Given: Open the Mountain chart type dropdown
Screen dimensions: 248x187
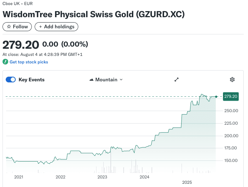Looking at the screenshot, I should tap(106, 80).
